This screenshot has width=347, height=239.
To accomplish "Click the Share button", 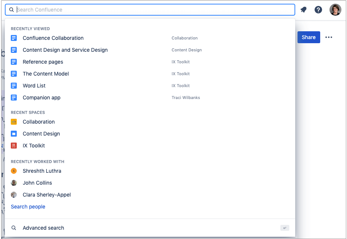I will coord(308,37).
